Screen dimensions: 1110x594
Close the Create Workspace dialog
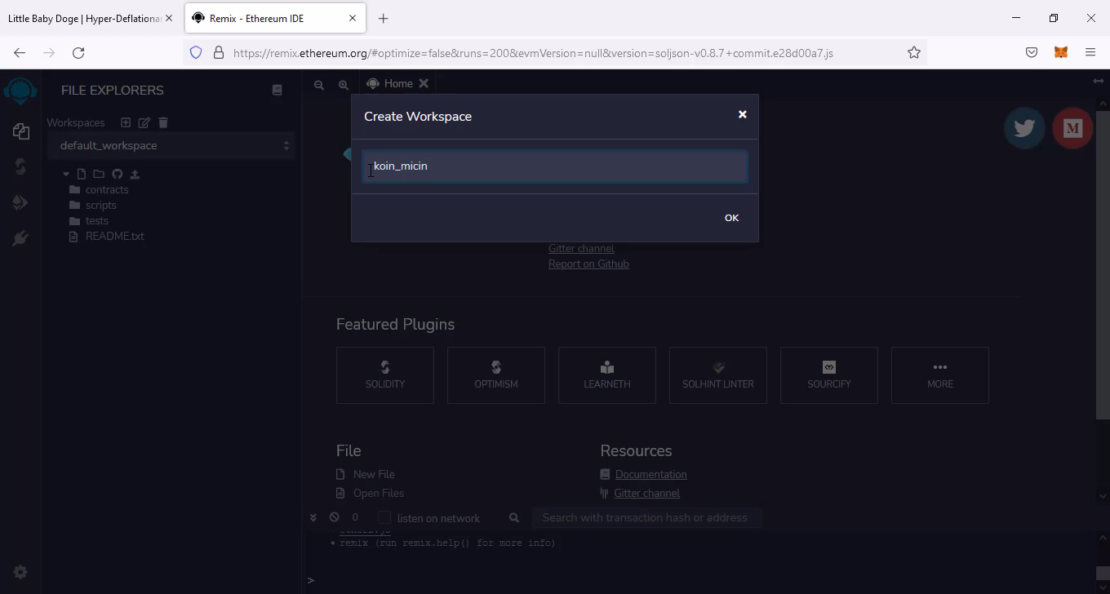tap(742, 114)
